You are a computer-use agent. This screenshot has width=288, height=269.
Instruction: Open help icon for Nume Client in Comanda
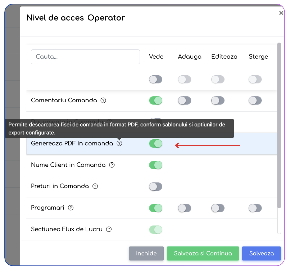112,165
